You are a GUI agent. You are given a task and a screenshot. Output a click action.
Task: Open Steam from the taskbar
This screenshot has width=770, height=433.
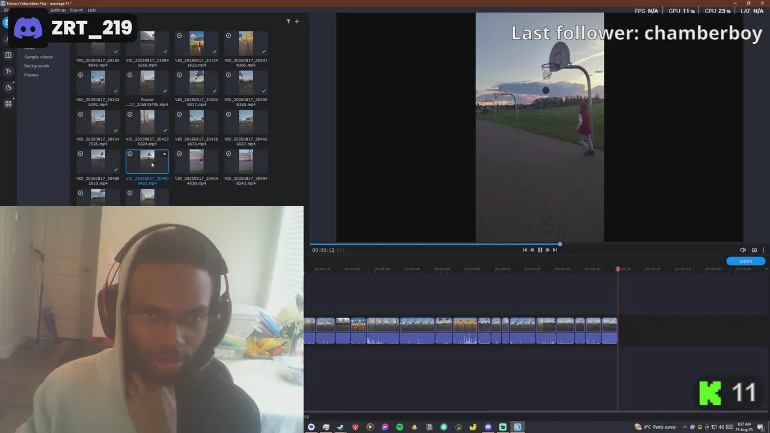pyautogui.click(x=340, y=427)
